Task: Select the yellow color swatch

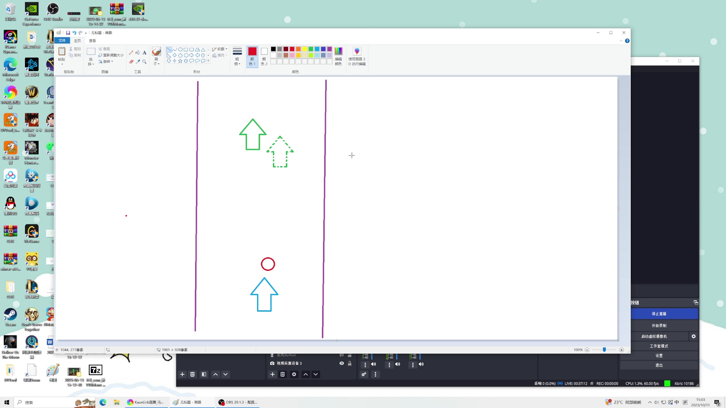Action: 305,49
